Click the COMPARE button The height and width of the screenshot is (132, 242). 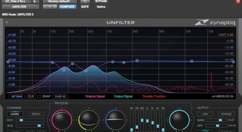tap(67, 7)
